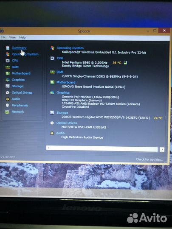
Task: Click the 36 °C CPU temperature value
Action: [x=117, y=63]
